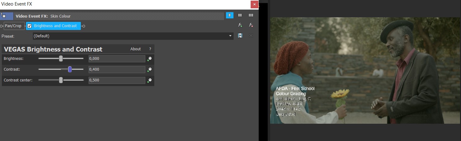Click the Remove Selected Plug-In icon
The height and width of the screenshot is (141, 461).
tap(251, 25)
